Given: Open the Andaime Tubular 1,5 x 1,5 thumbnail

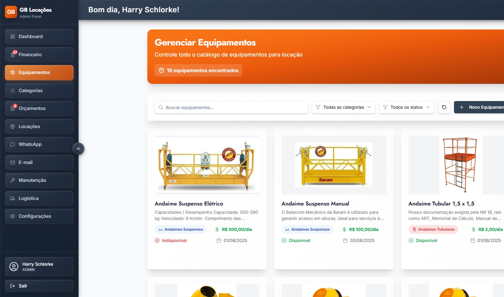Looking at the screenshot, I should coord(456,165).
